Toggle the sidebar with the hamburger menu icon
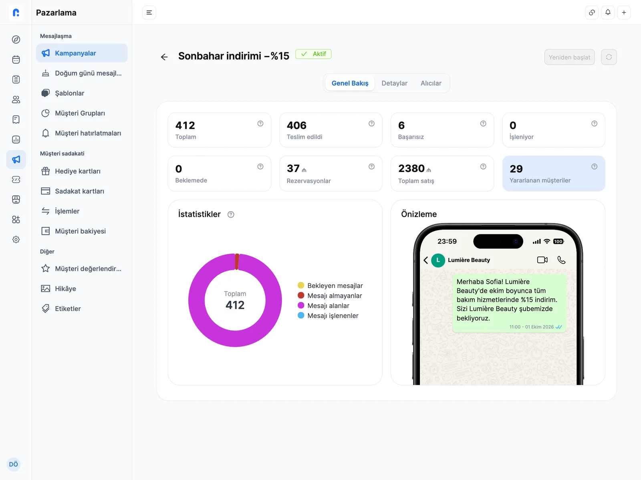This screenshot has width=641, height=480. [149, 12]
